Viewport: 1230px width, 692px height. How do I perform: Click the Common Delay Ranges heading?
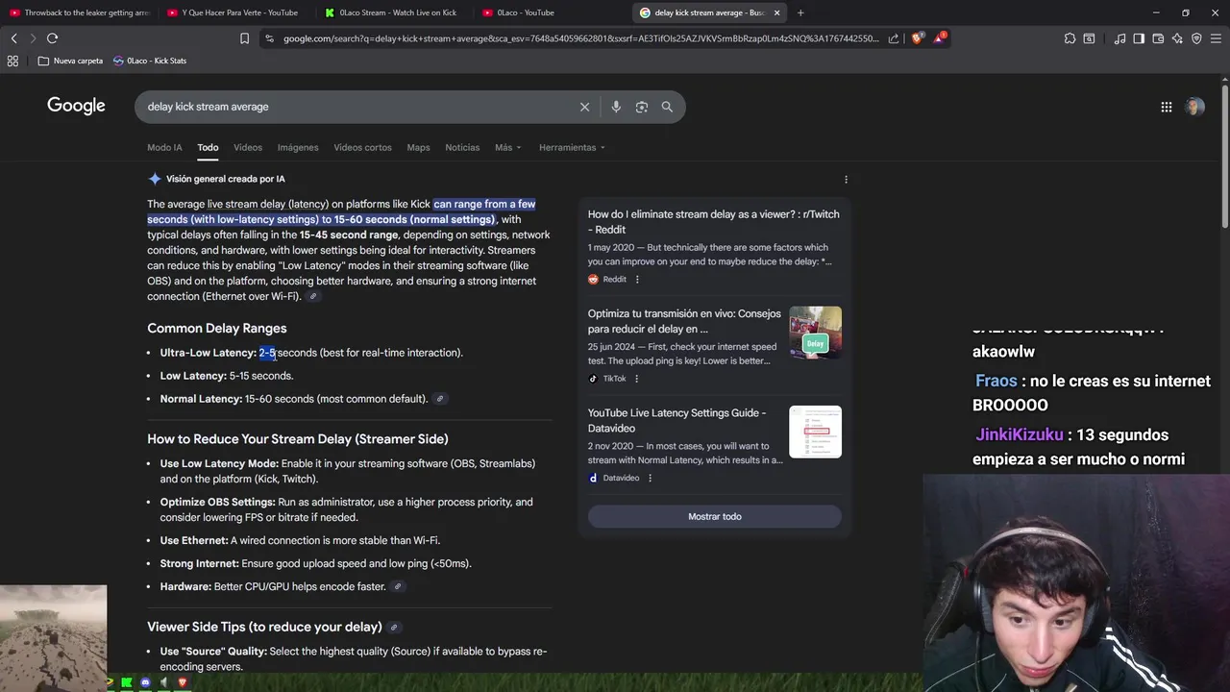click(x=216, y=329)
